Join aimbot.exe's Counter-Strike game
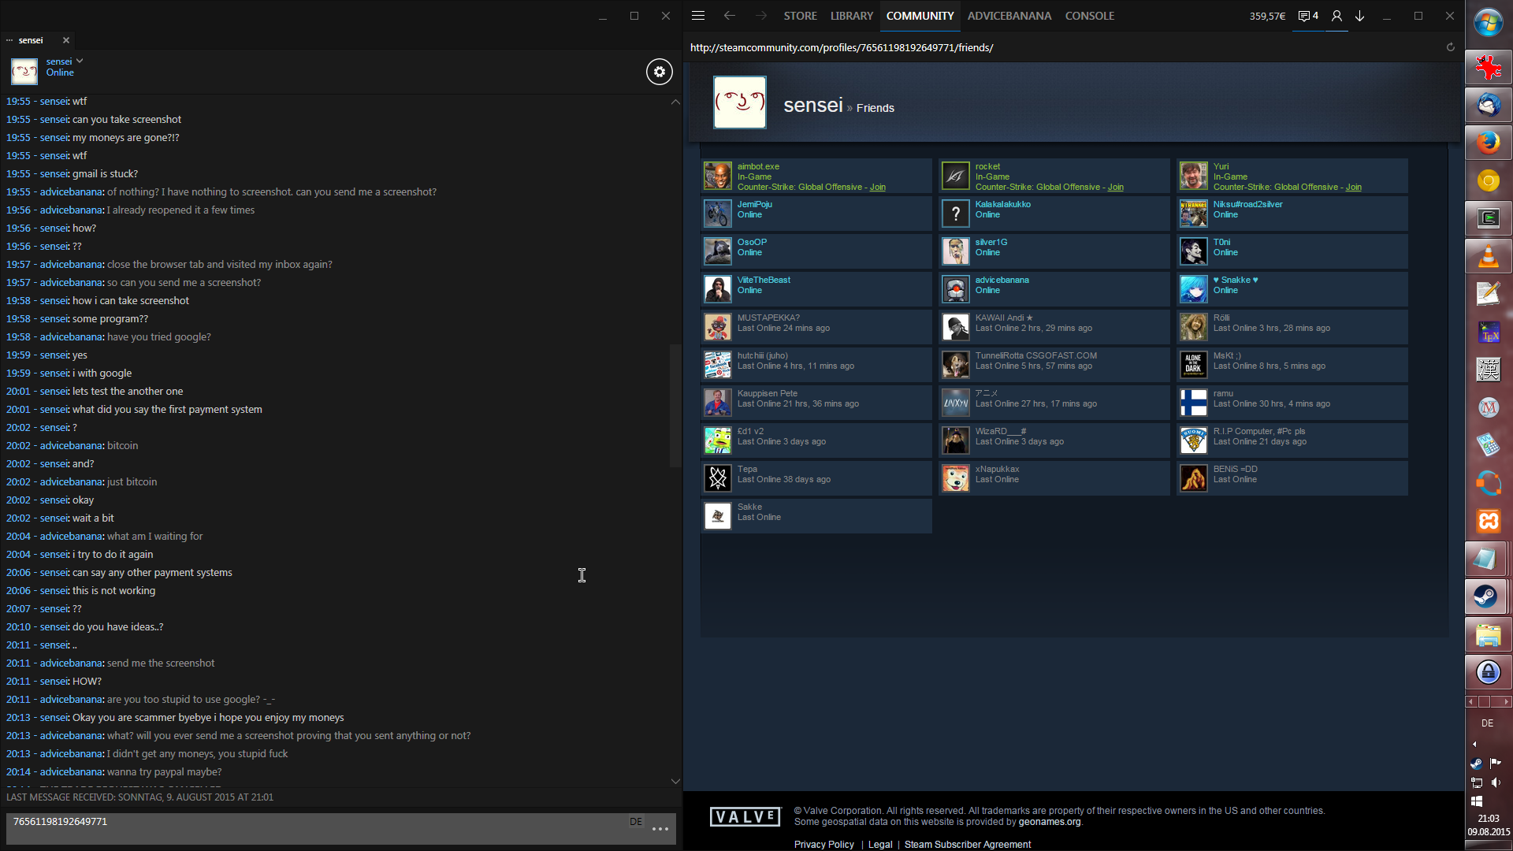The height and width of the screenshot is (851, 1513). point(877,188)
